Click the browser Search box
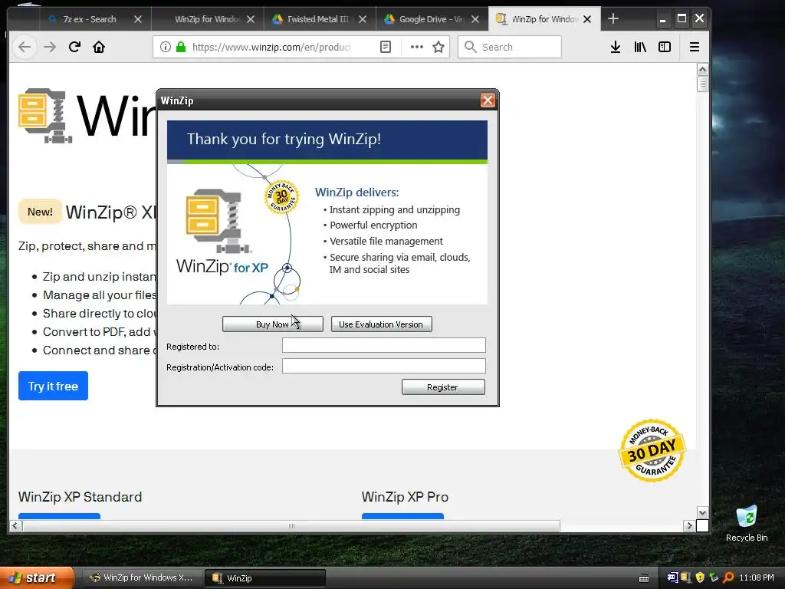This screenshot has width=785, height=589. tap(510, 47)
